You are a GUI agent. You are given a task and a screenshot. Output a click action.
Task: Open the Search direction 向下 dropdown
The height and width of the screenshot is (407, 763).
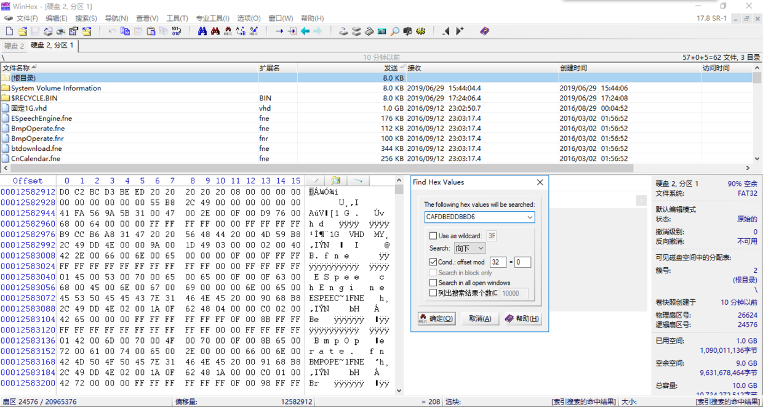tap(470, 248)
